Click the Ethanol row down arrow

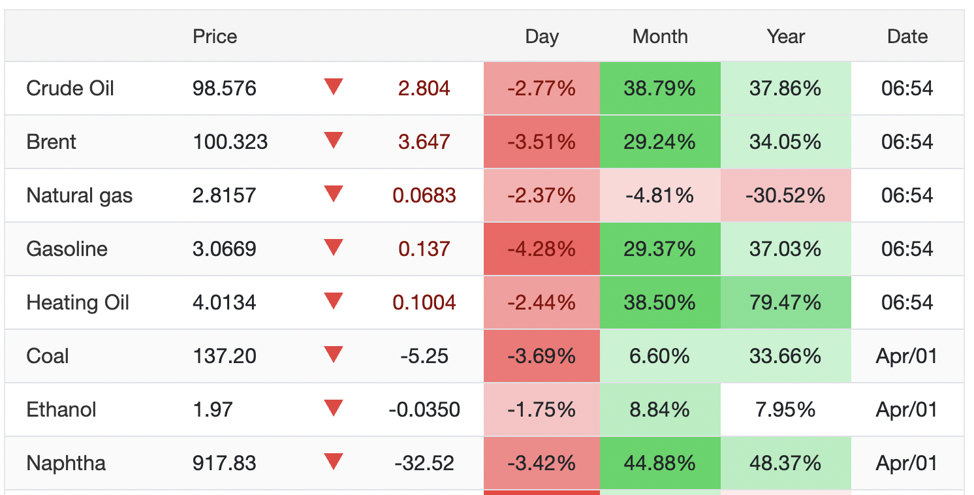point(334,408)
